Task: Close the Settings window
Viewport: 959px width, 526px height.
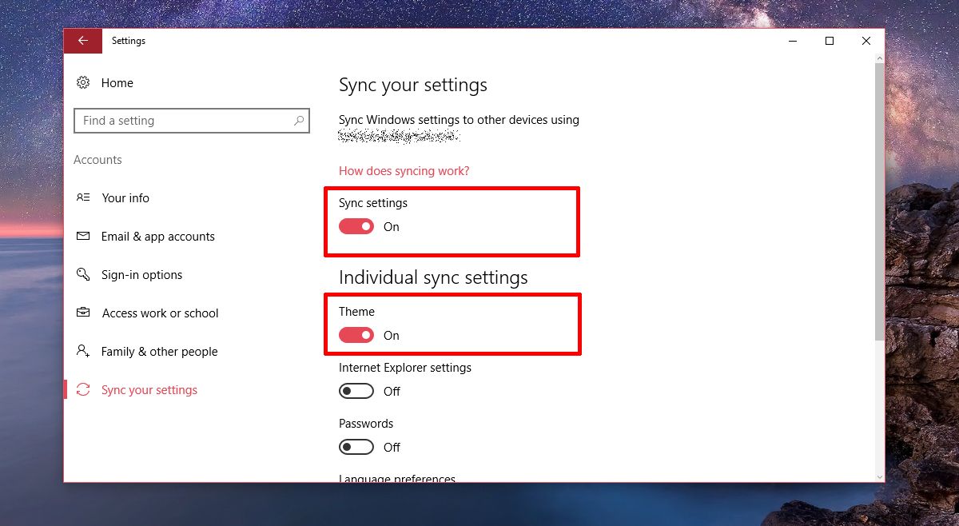Action: (x=866, y=41)
